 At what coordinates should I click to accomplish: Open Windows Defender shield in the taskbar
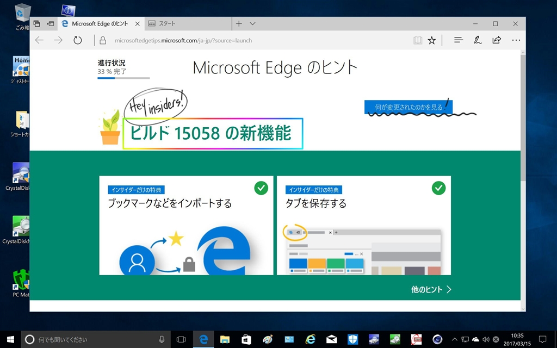(x=352, y=339)
